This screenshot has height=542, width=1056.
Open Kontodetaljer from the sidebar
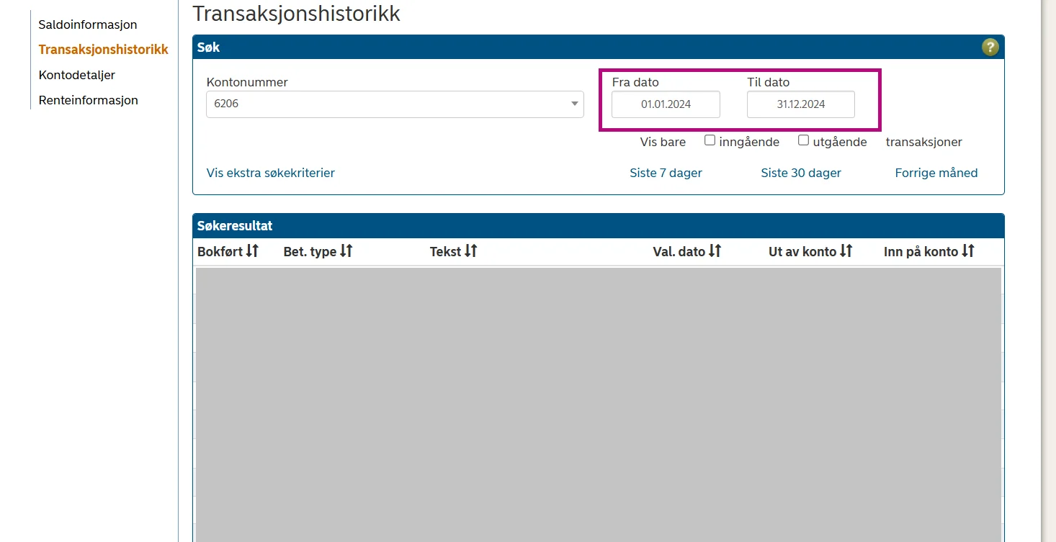(x=77, y=75)
